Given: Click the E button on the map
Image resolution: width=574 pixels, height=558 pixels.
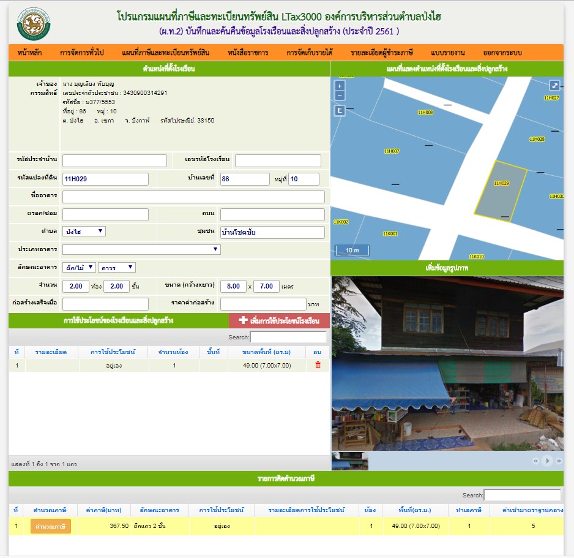Looking at the screenshot, I should click(x=340, y=110).
